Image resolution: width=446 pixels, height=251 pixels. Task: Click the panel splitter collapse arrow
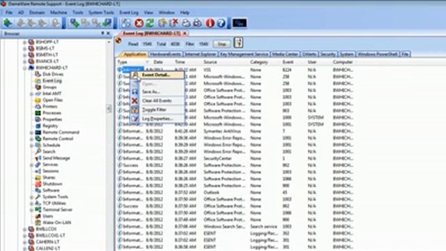109,109
